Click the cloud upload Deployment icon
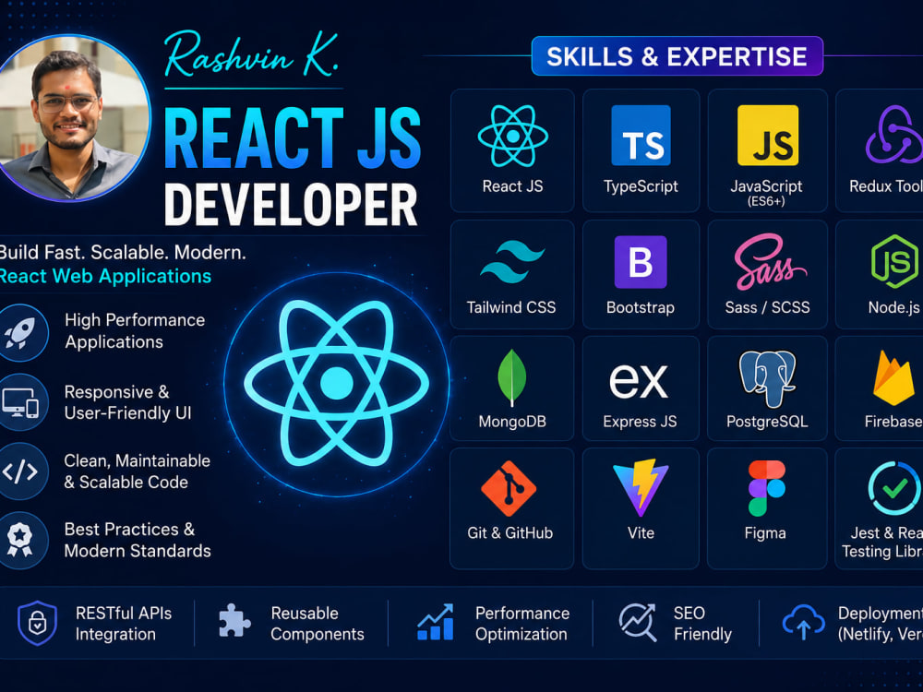Screen dimensions: 923x692 (x=804, y=623)
